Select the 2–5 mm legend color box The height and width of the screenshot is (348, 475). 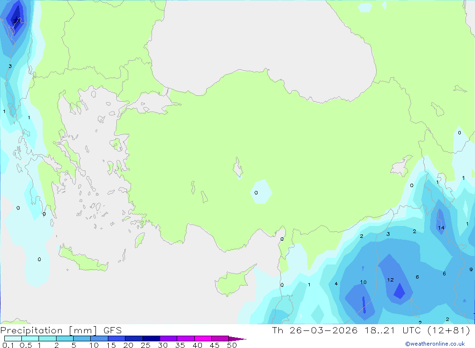tap(65, 339)
